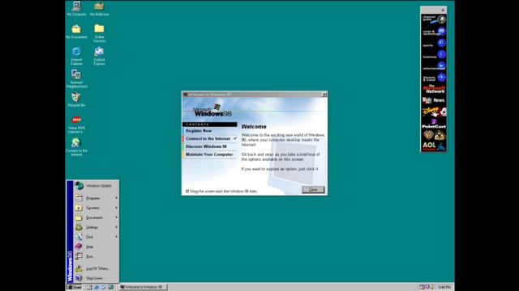Open the lifestyle & travel channel
519x291 pixels.
click(x=434, y=78)
